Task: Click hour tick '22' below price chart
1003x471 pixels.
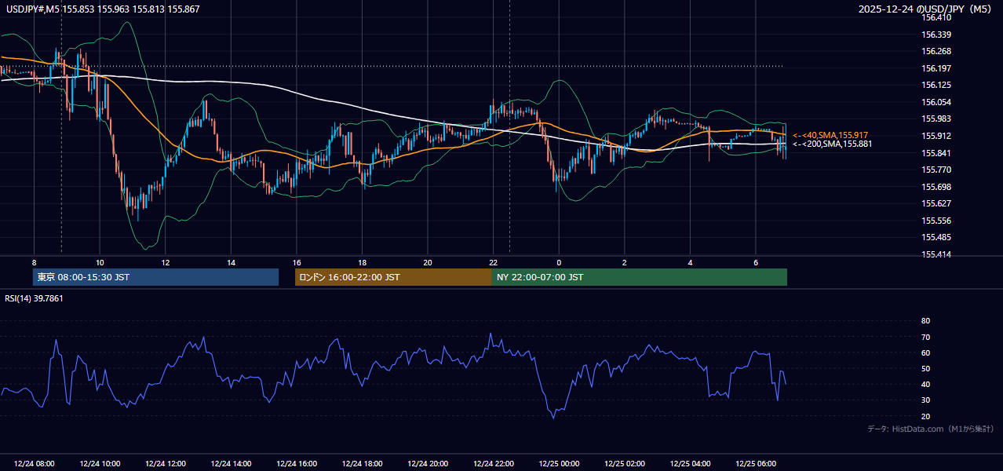Action: tap(494, 262)
